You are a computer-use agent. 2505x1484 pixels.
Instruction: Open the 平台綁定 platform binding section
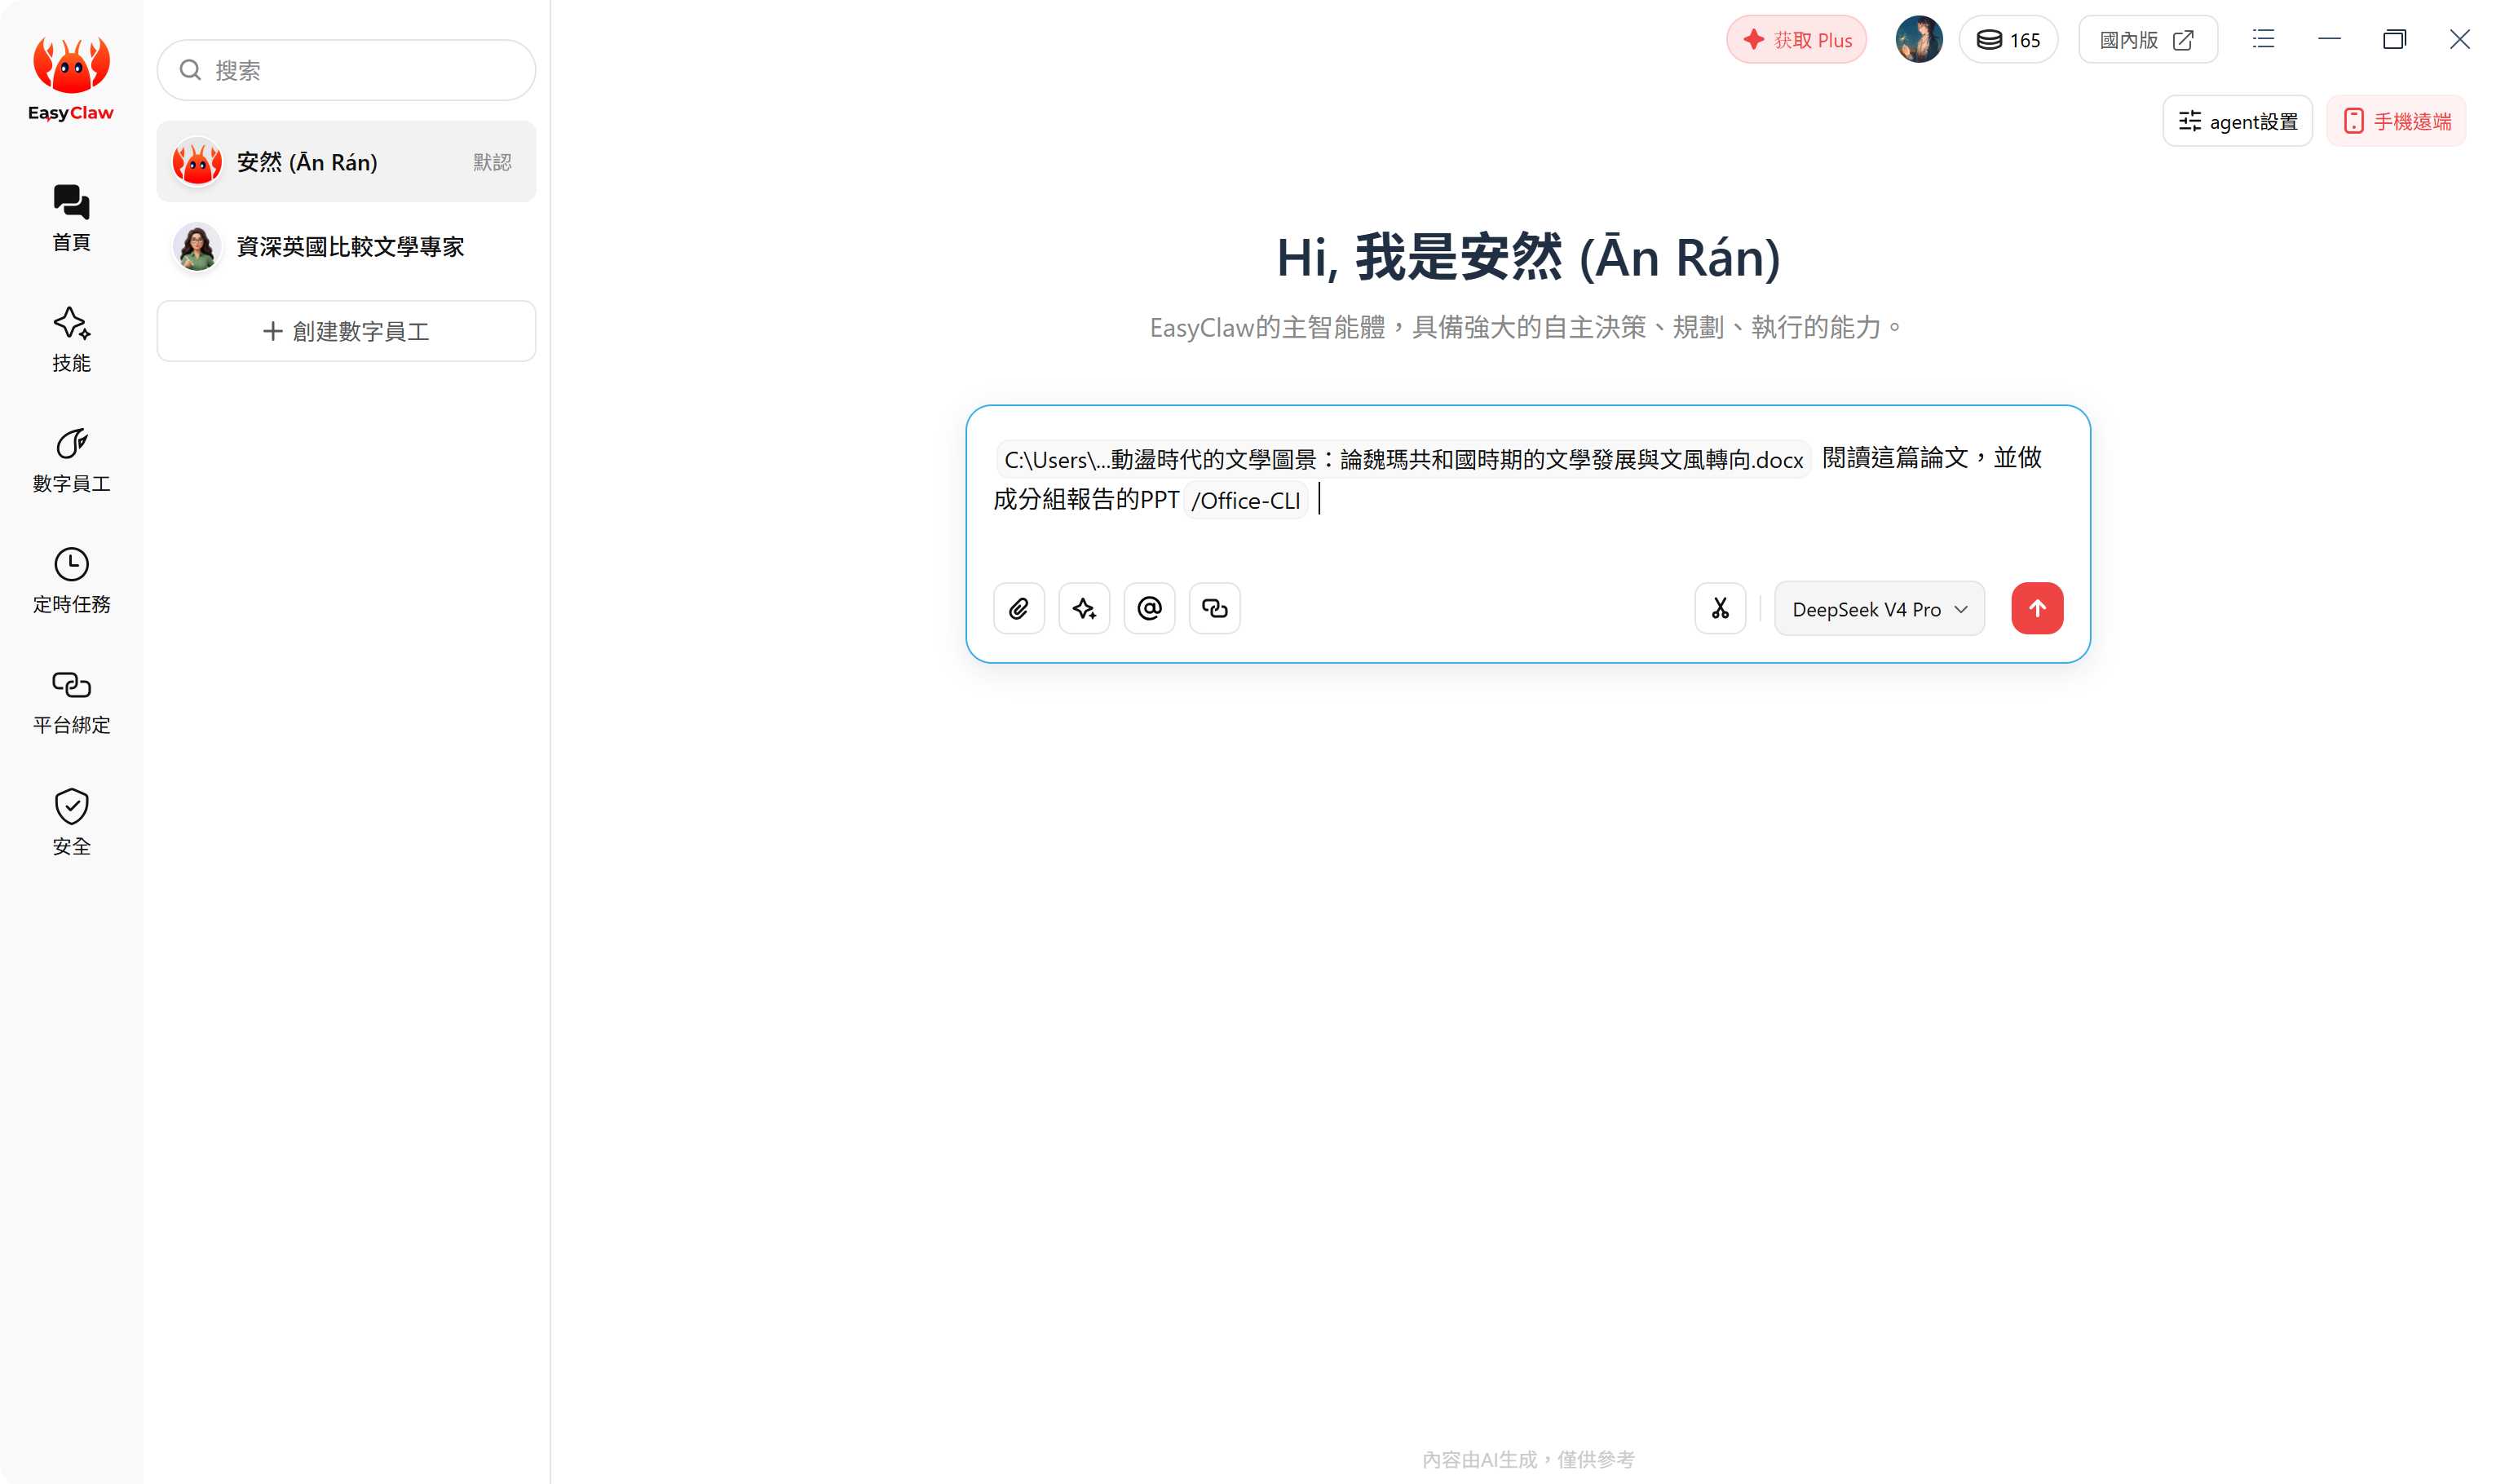[71, 702]
